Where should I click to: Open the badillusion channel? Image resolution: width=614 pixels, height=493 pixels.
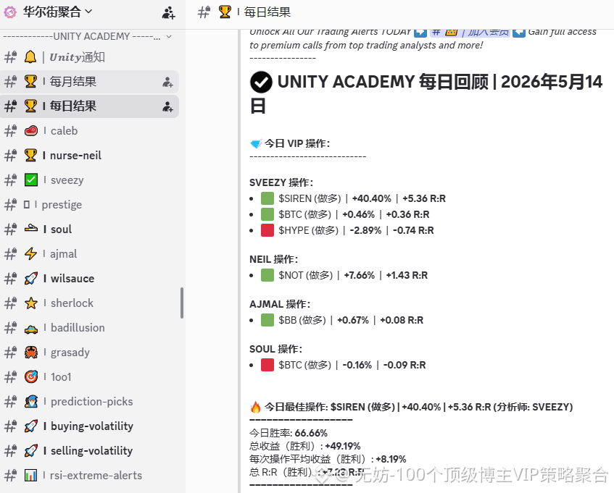click(89, 328)
